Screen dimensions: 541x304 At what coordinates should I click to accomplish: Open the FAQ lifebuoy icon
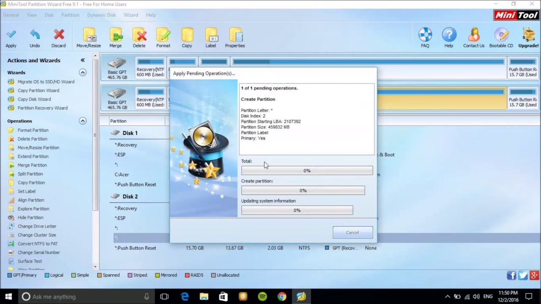coord(425,35)
